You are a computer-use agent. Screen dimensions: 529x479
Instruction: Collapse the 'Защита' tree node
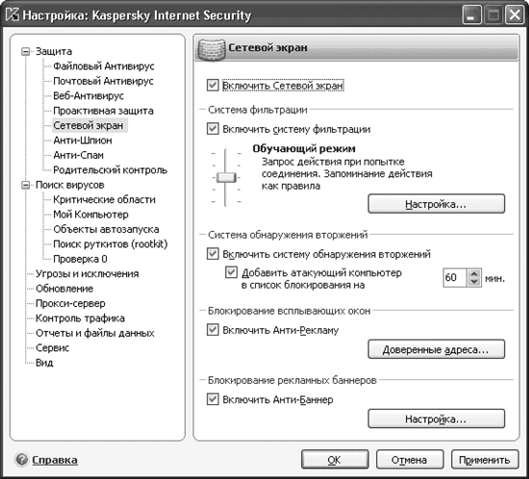[x=26, y=52]
